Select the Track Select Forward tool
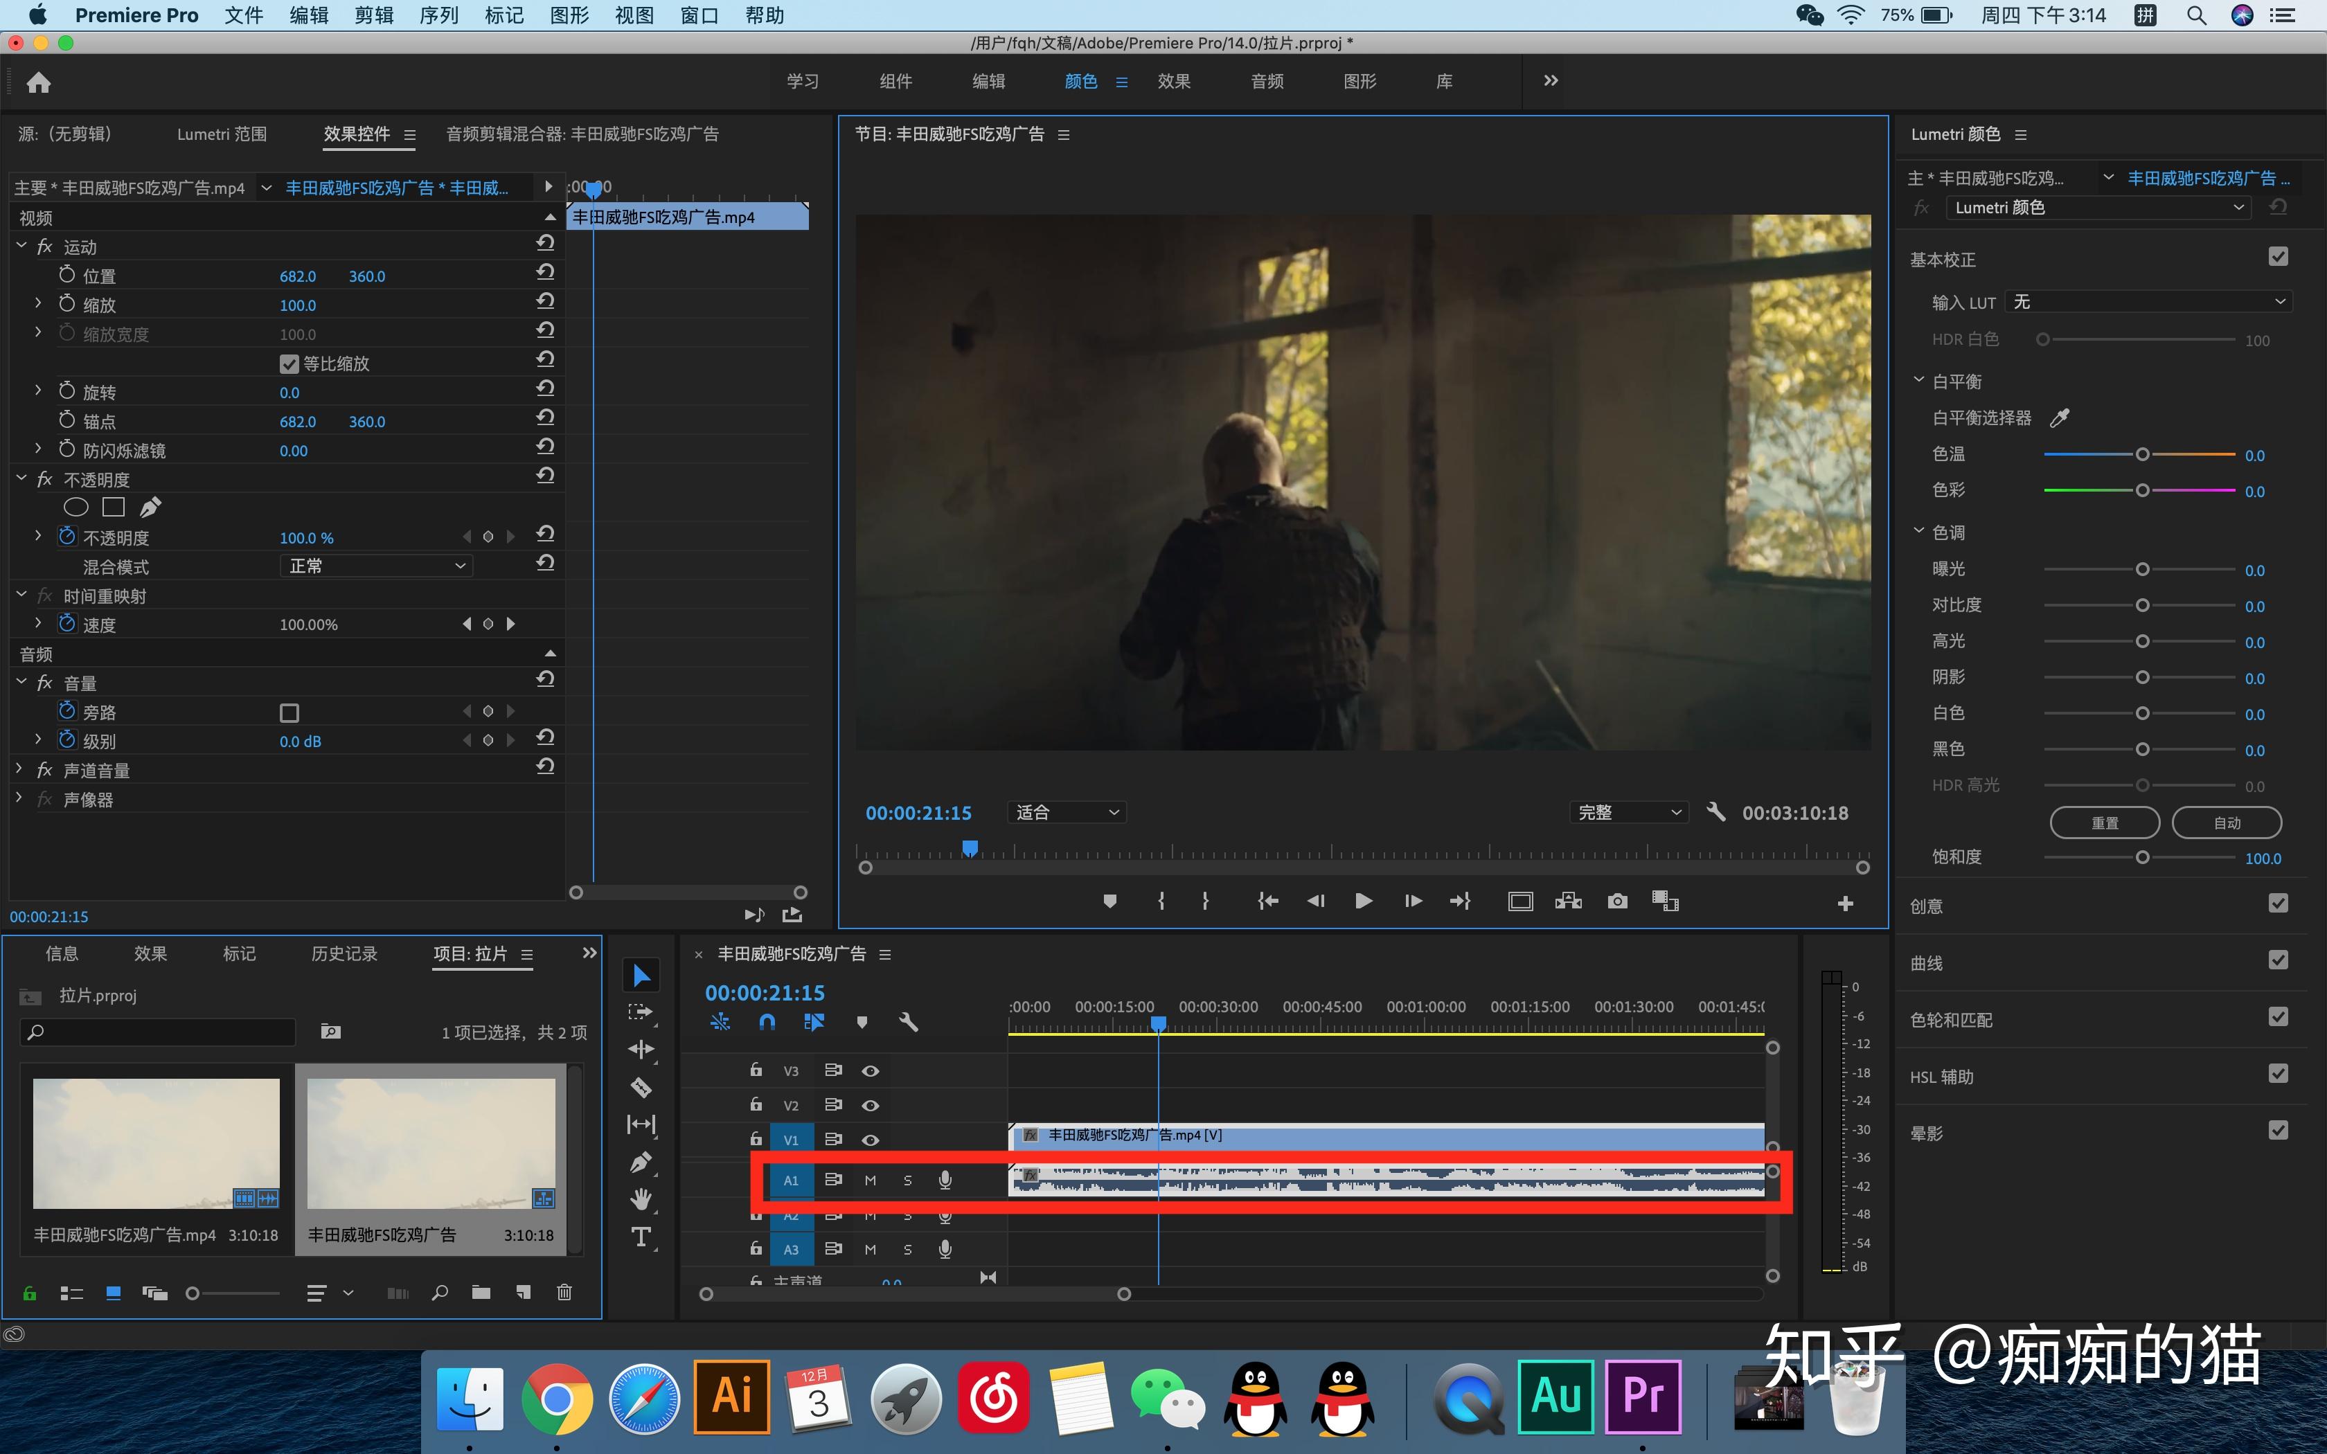The width and height of the screenshot is (2327, 1454). click(x=641, y=1012)
